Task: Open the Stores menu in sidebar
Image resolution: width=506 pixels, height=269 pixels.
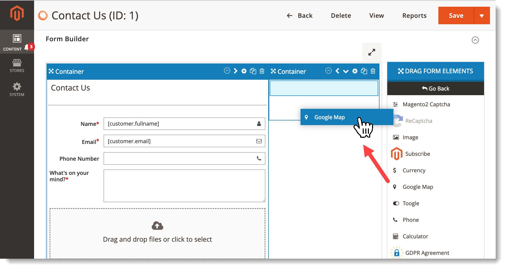Action: click(17, 66)
